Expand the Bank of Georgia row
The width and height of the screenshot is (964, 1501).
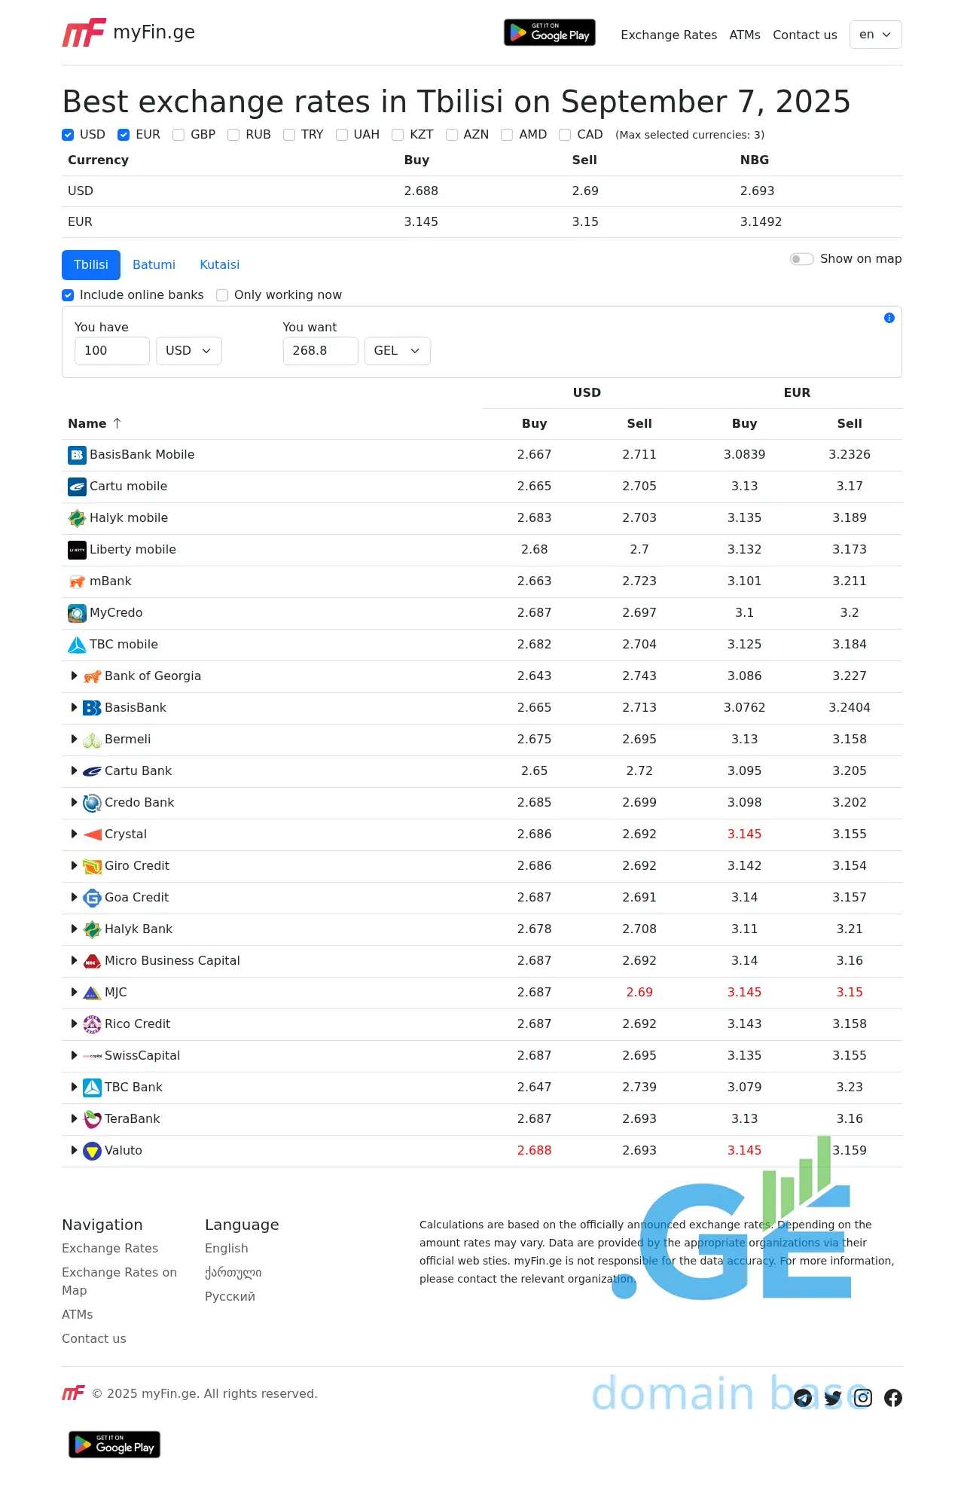point(74,676)
